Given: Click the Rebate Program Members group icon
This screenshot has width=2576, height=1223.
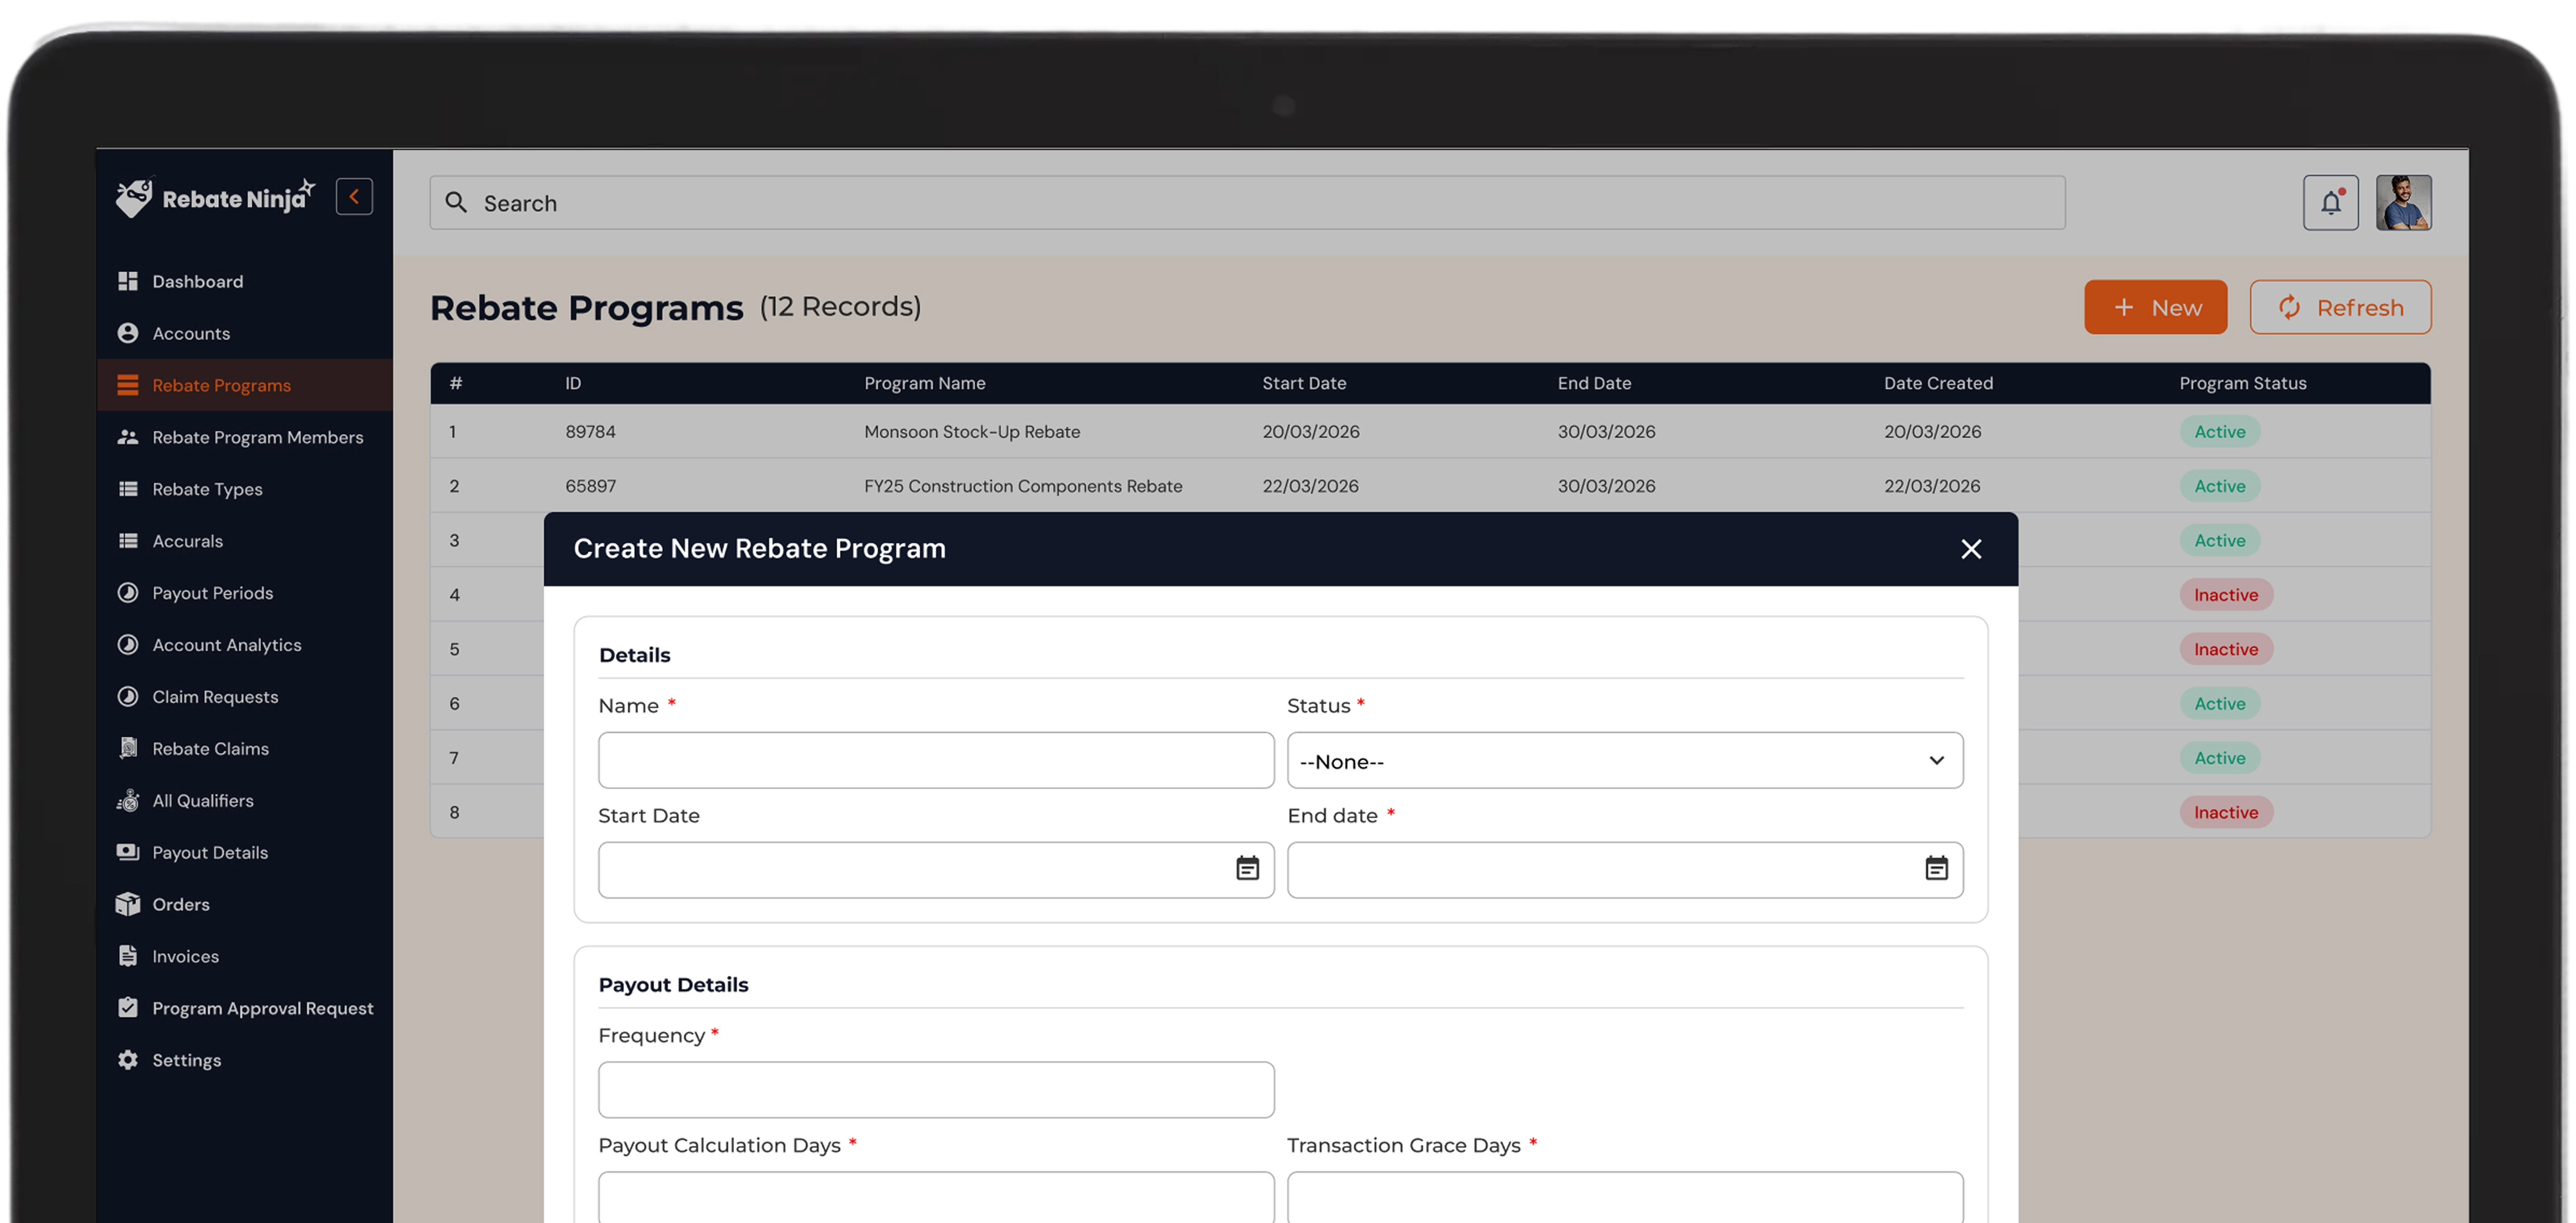Looking at the screenshot, I should 127,437.
